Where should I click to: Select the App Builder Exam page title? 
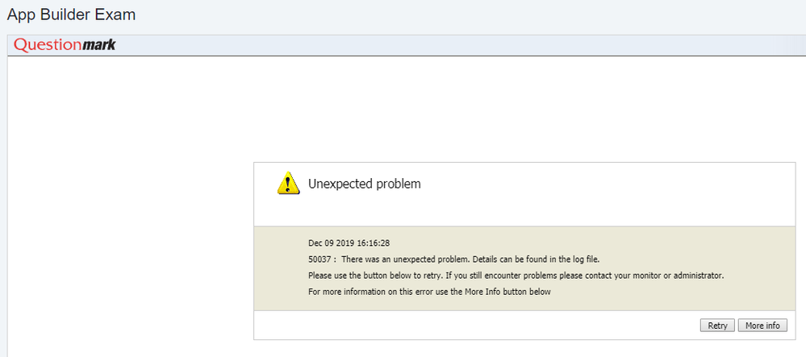tap(71, 15)
